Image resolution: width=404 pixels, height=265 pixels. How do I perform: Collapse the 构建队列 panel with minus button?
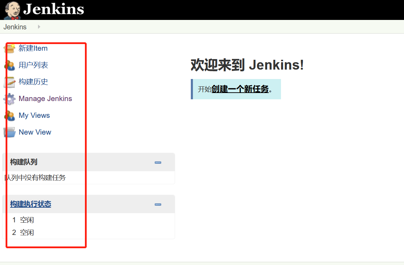tap(158, 163)
